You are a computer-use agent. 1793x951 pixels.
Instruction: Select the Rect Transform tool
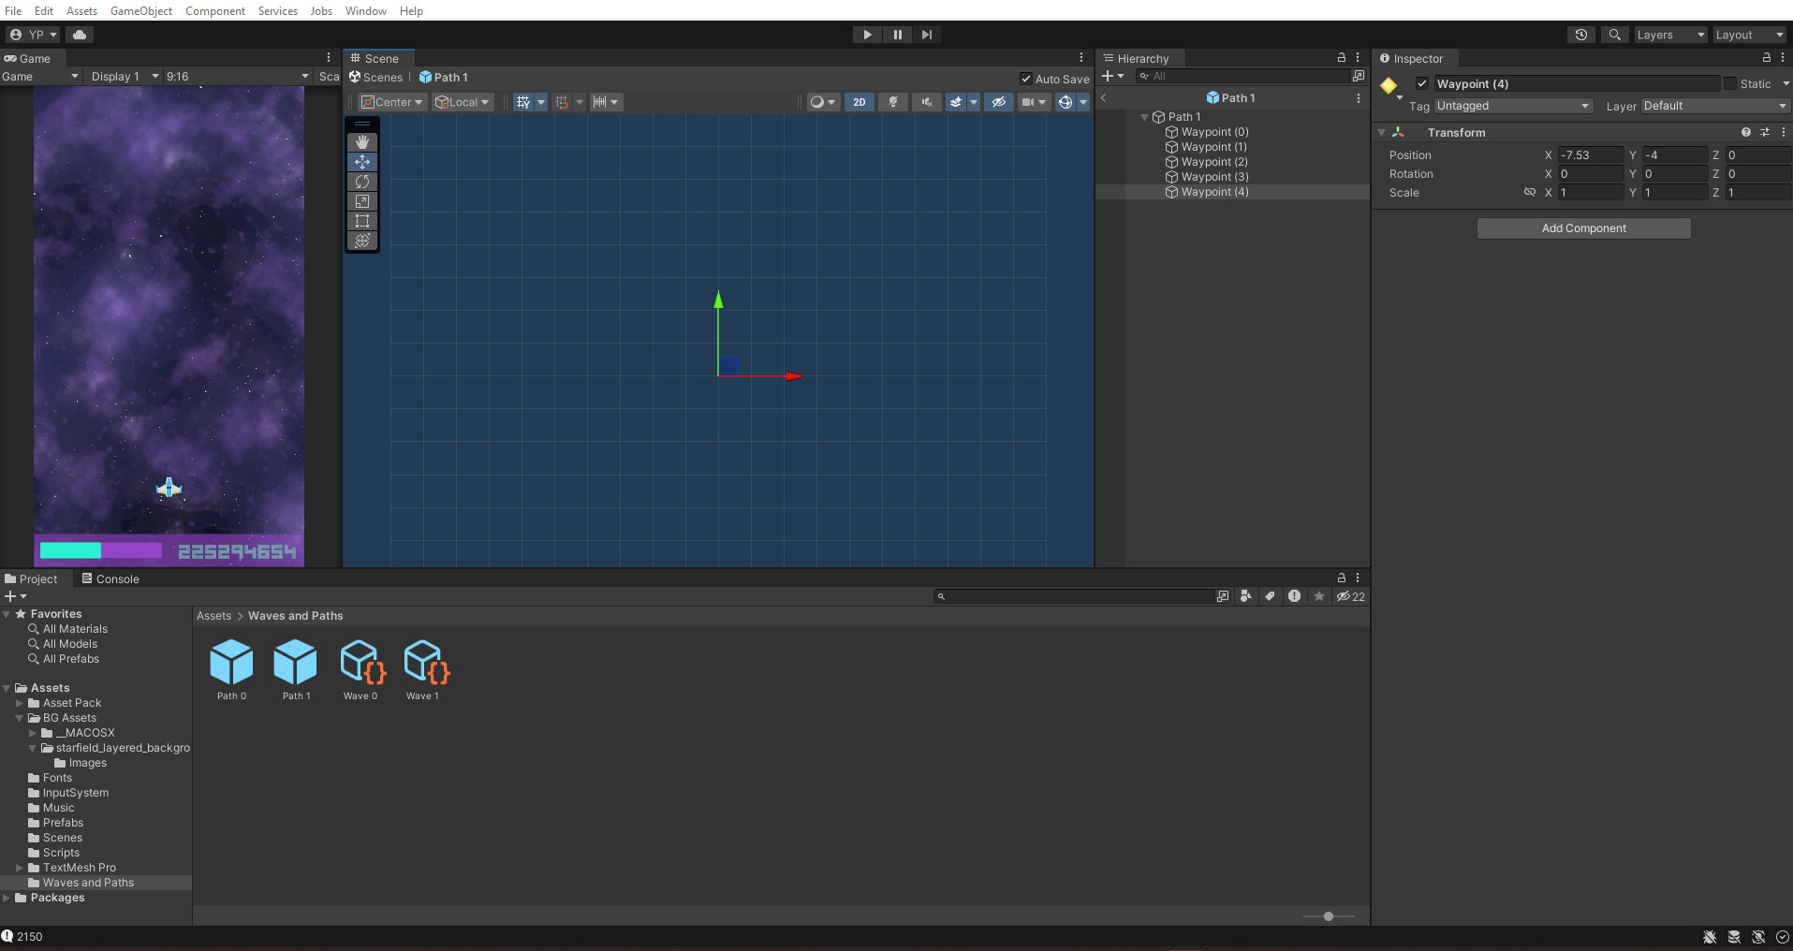click(x=362, y=221)
